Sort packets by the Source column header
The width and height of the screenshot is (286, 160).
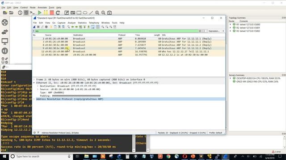coord(48,35)
